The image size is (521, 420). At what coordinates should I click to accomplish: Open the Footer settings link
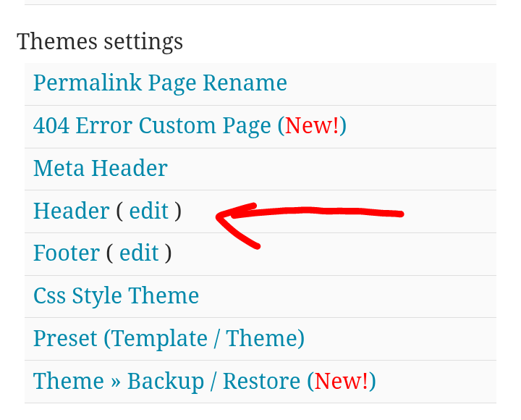66,253
